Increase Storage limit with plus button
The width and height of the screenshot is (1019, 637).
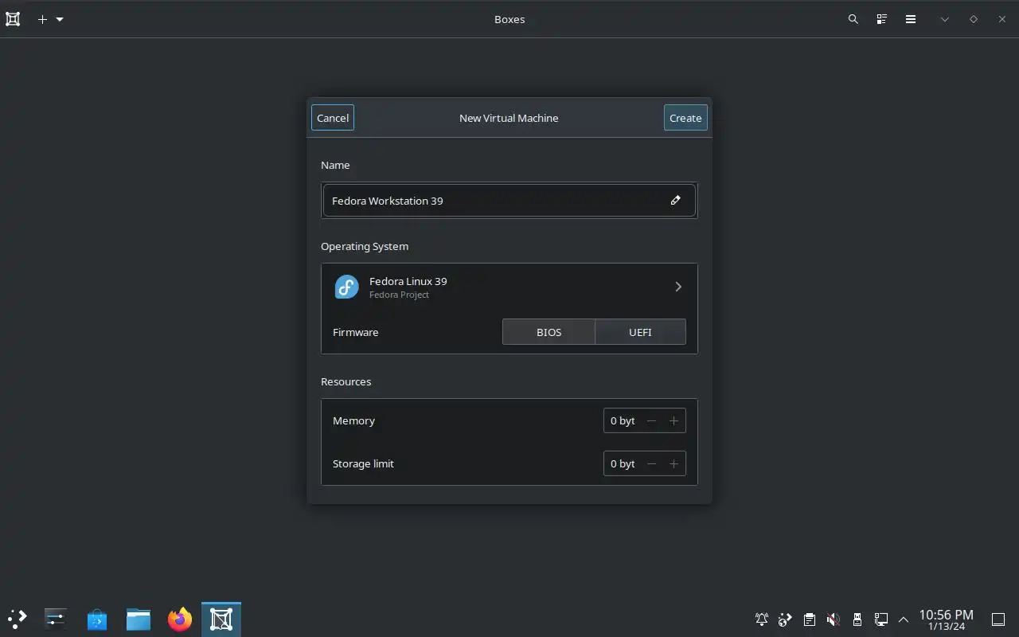673,463
